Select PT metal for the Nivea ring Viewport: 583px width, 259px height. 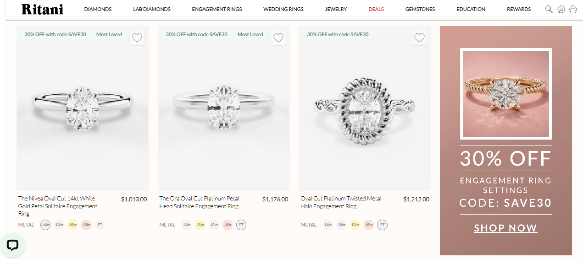point(100,225)
